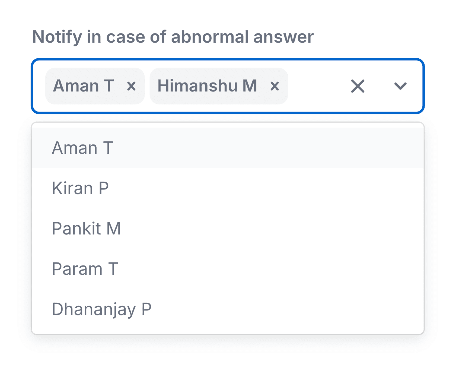Click the abnormal answer notify label

click(x=173, y=37)
